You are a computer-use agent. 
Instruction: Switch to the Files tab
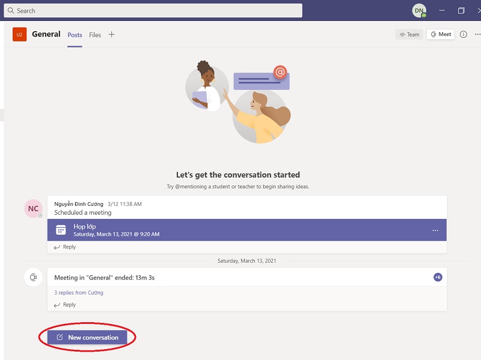[95, 35]
